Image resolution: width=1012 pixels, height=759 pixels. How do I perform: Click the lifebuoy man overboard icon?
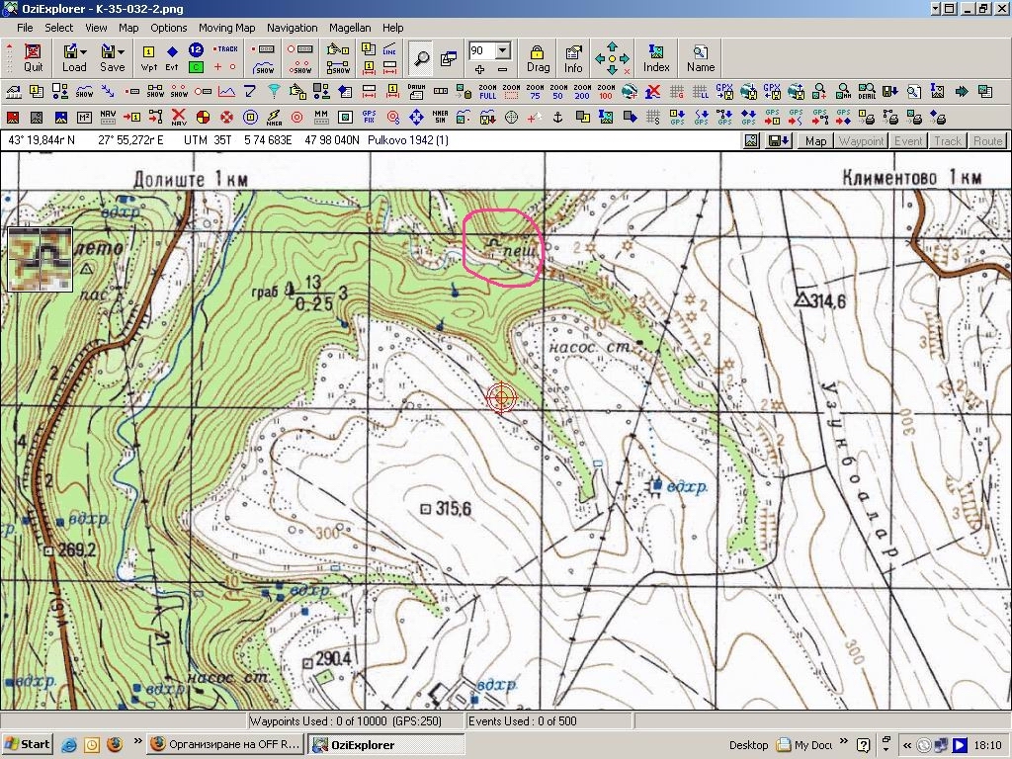226,117
